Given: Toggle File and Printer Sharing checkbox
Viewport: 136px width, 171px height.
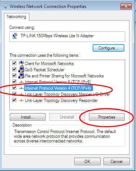Looking at the screenshot, I should coord(14,76).
